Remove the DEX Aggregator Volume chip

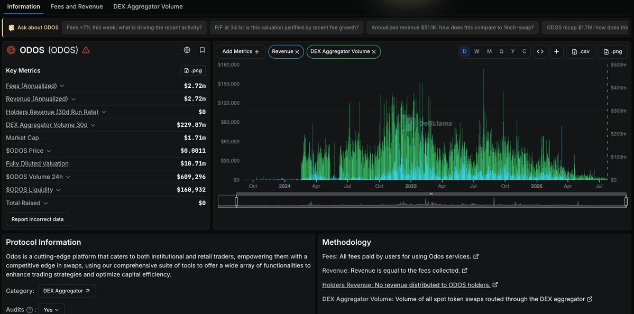[374, 52]
